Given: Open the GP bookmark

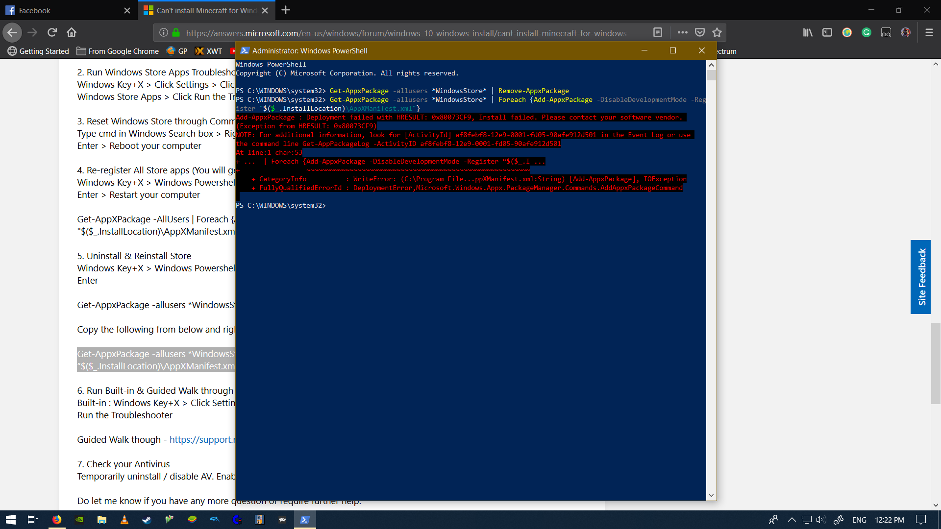Looking at the screenshot, I should (177, 51).
